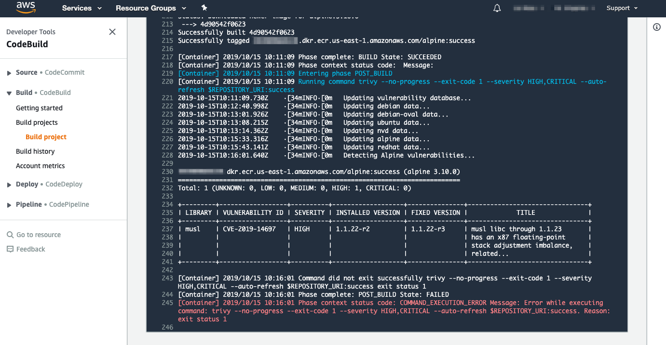Click the Feedback speech bubble icon

[x=10, y=249]
